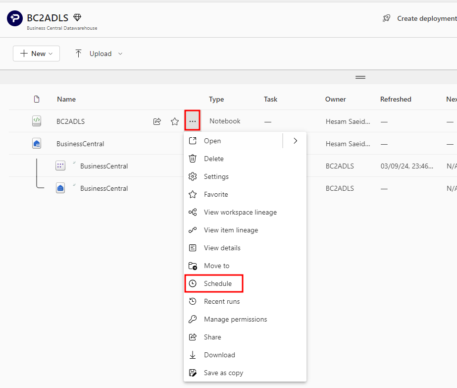Click the Upload button label
The width and height of the screenshot is (457, 388).
pyautogui.click(x=101, y=54)
